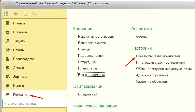
Task: Open Интеграция с др. программами
Action: [x=161, y=63]
